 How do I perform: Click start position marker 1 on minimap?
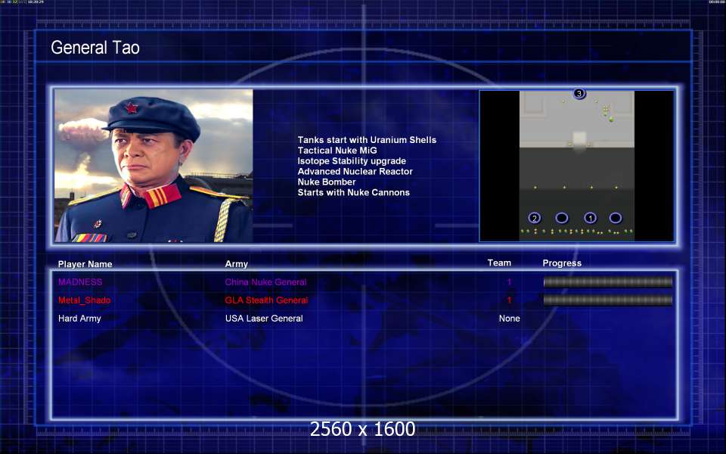tap(590, 218)
